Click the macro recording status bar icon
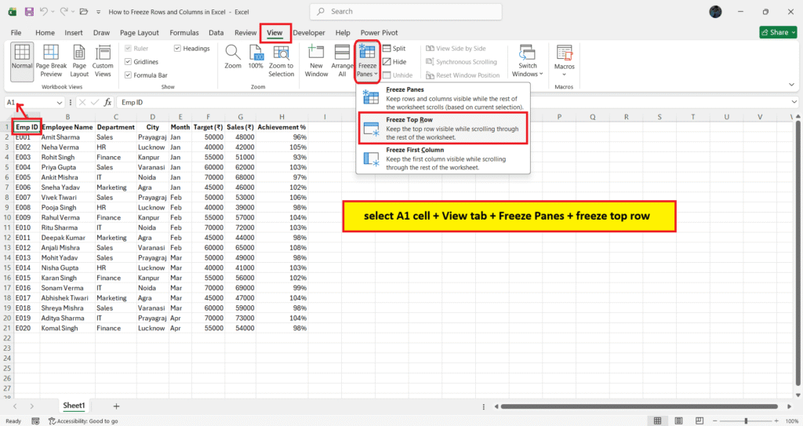 pyautogui.click(x=35, y=421)
